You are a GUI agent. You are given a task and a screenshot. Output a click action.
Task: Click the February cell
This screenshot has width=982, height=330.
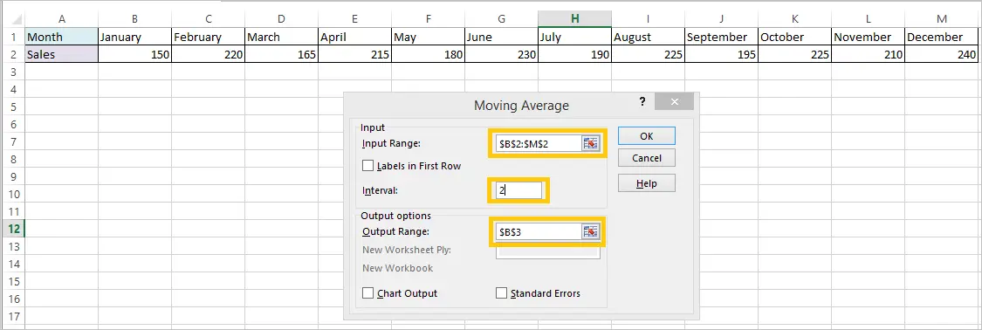coord(208,37)
